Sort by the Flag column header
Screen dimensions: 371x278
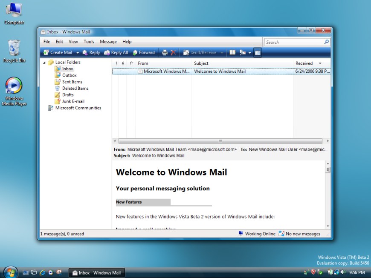pyautogui.click(x=131, y=63)
